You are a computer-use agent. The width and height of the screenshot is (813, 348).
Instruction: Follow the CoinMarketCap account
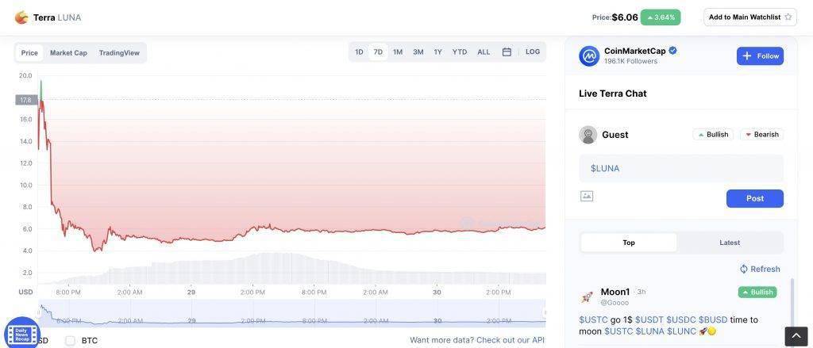tap(760, 56)
